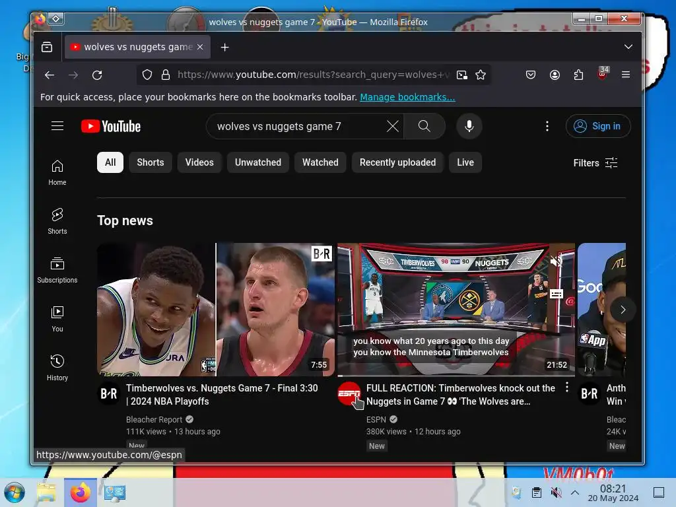Start voice search with the microphone icon
Screen dimensions: 676x507
click(469, 126)
